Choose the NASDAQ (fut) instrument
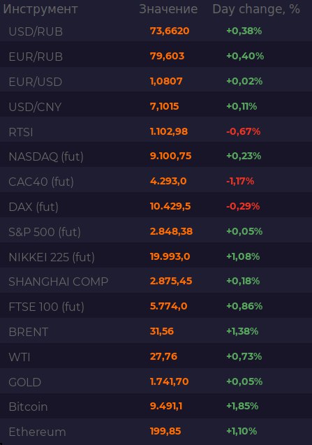The height and width of the screenshot is (445, 312). 156,156
